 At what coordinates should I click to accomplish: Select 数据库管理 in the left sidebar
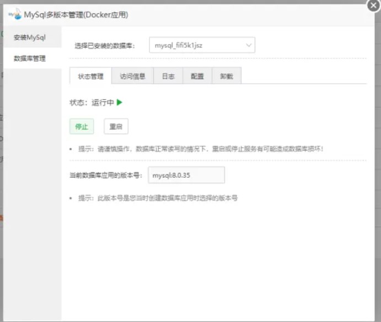pos(30,58)
